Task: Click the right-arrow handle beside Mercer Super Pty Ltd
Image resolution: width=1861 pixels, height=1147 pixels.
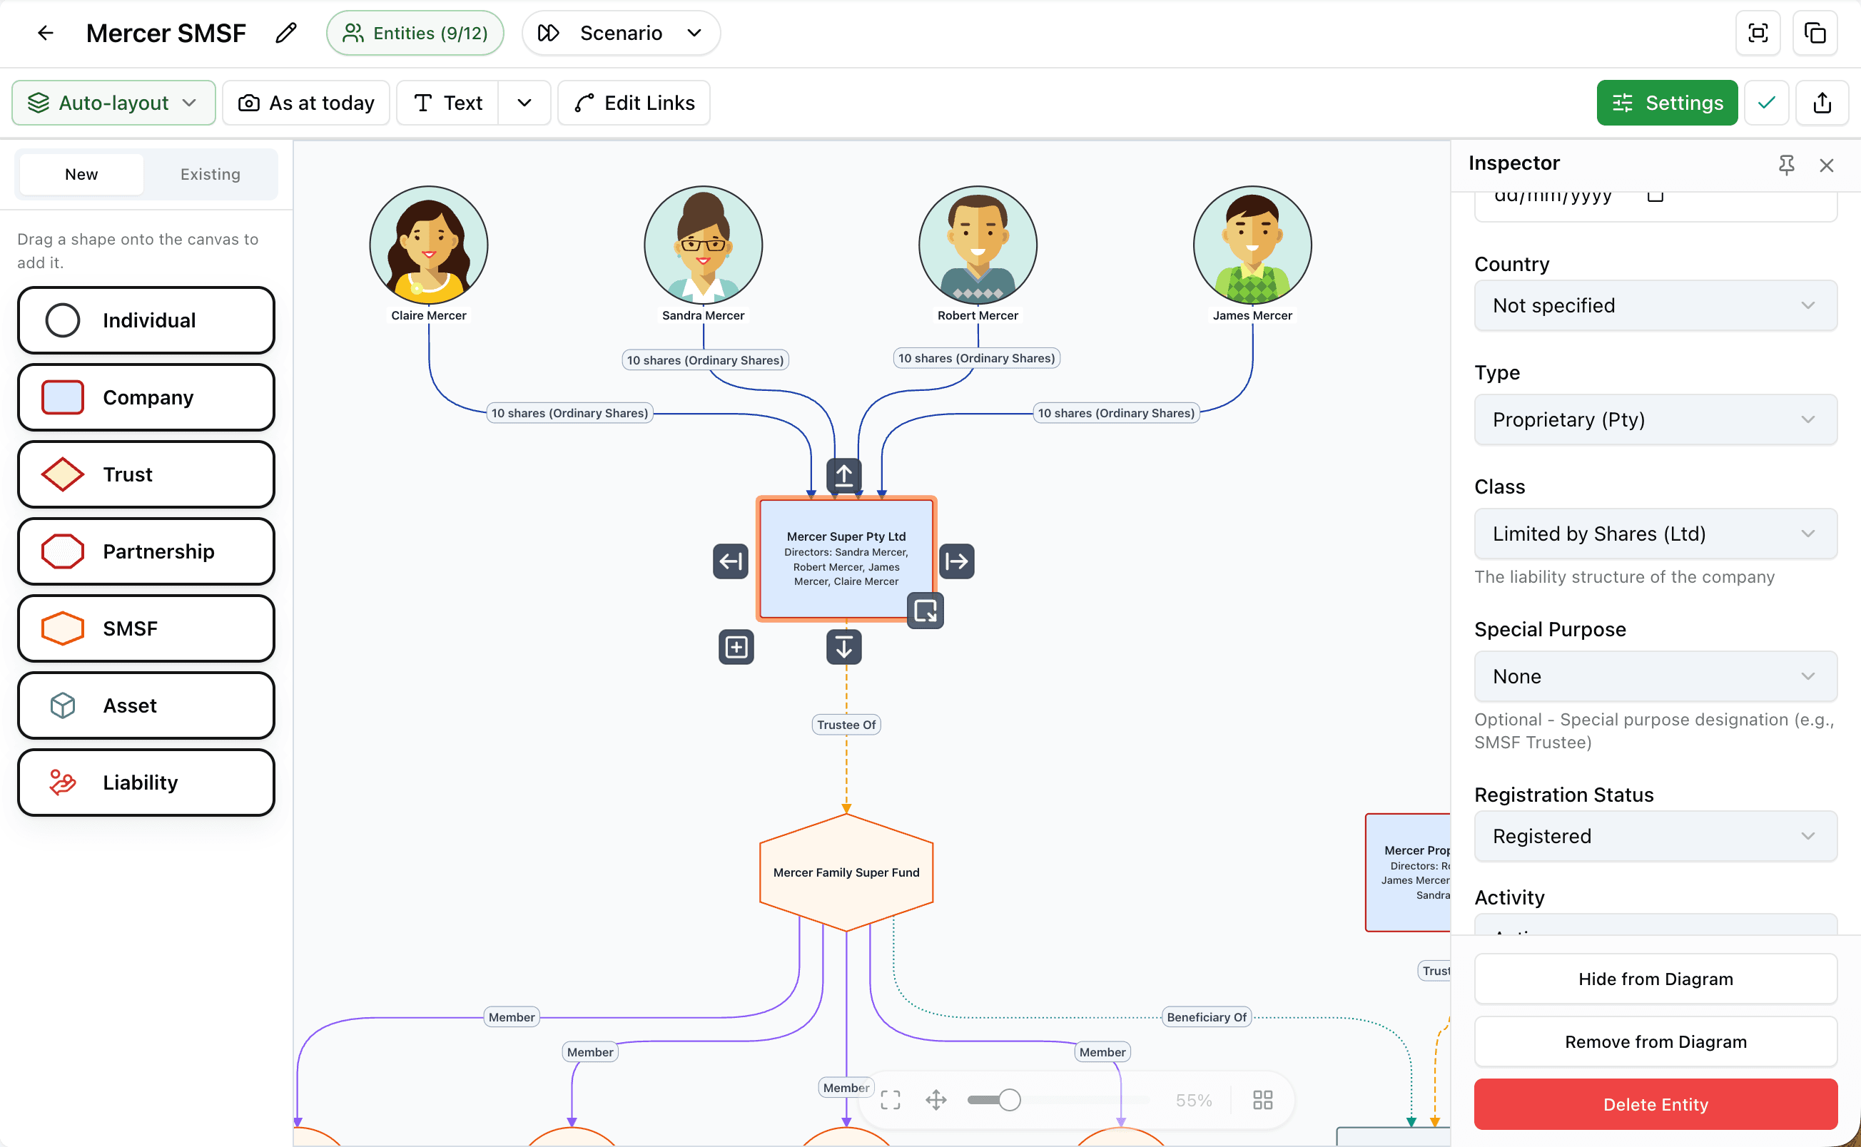Action: click(x=957, y=561)
